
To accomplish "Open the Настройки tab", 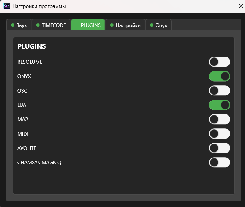I will point(125,25).
